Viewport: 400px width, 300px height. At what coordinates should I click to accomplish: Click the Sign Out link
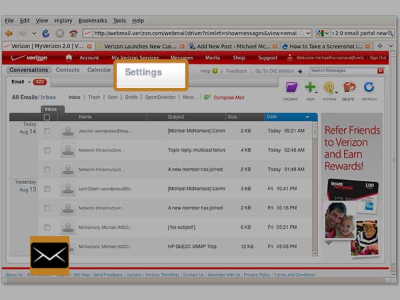pos(378,57)
